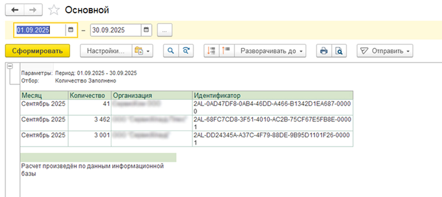The height and width of the screenshot is (197, 442).
Task: Open report variants dropdown next to Настройки
Action: click(142, 51)
